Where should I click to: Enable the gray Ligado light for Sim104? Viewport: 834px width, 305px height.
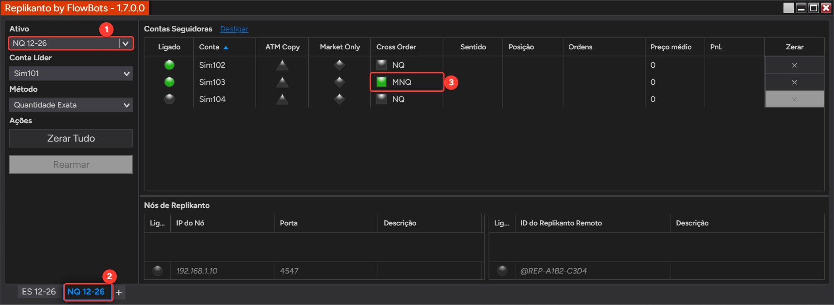click(x=169, y=99)
